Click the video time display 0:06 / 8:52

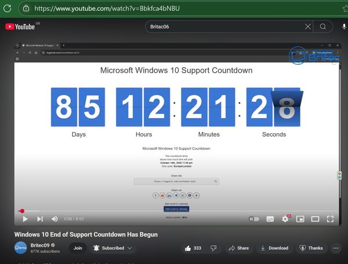click(x=74, y=219)
